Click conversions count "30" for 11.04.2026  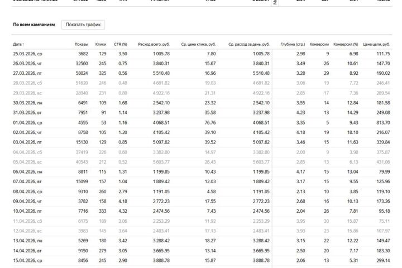(327, 221)
